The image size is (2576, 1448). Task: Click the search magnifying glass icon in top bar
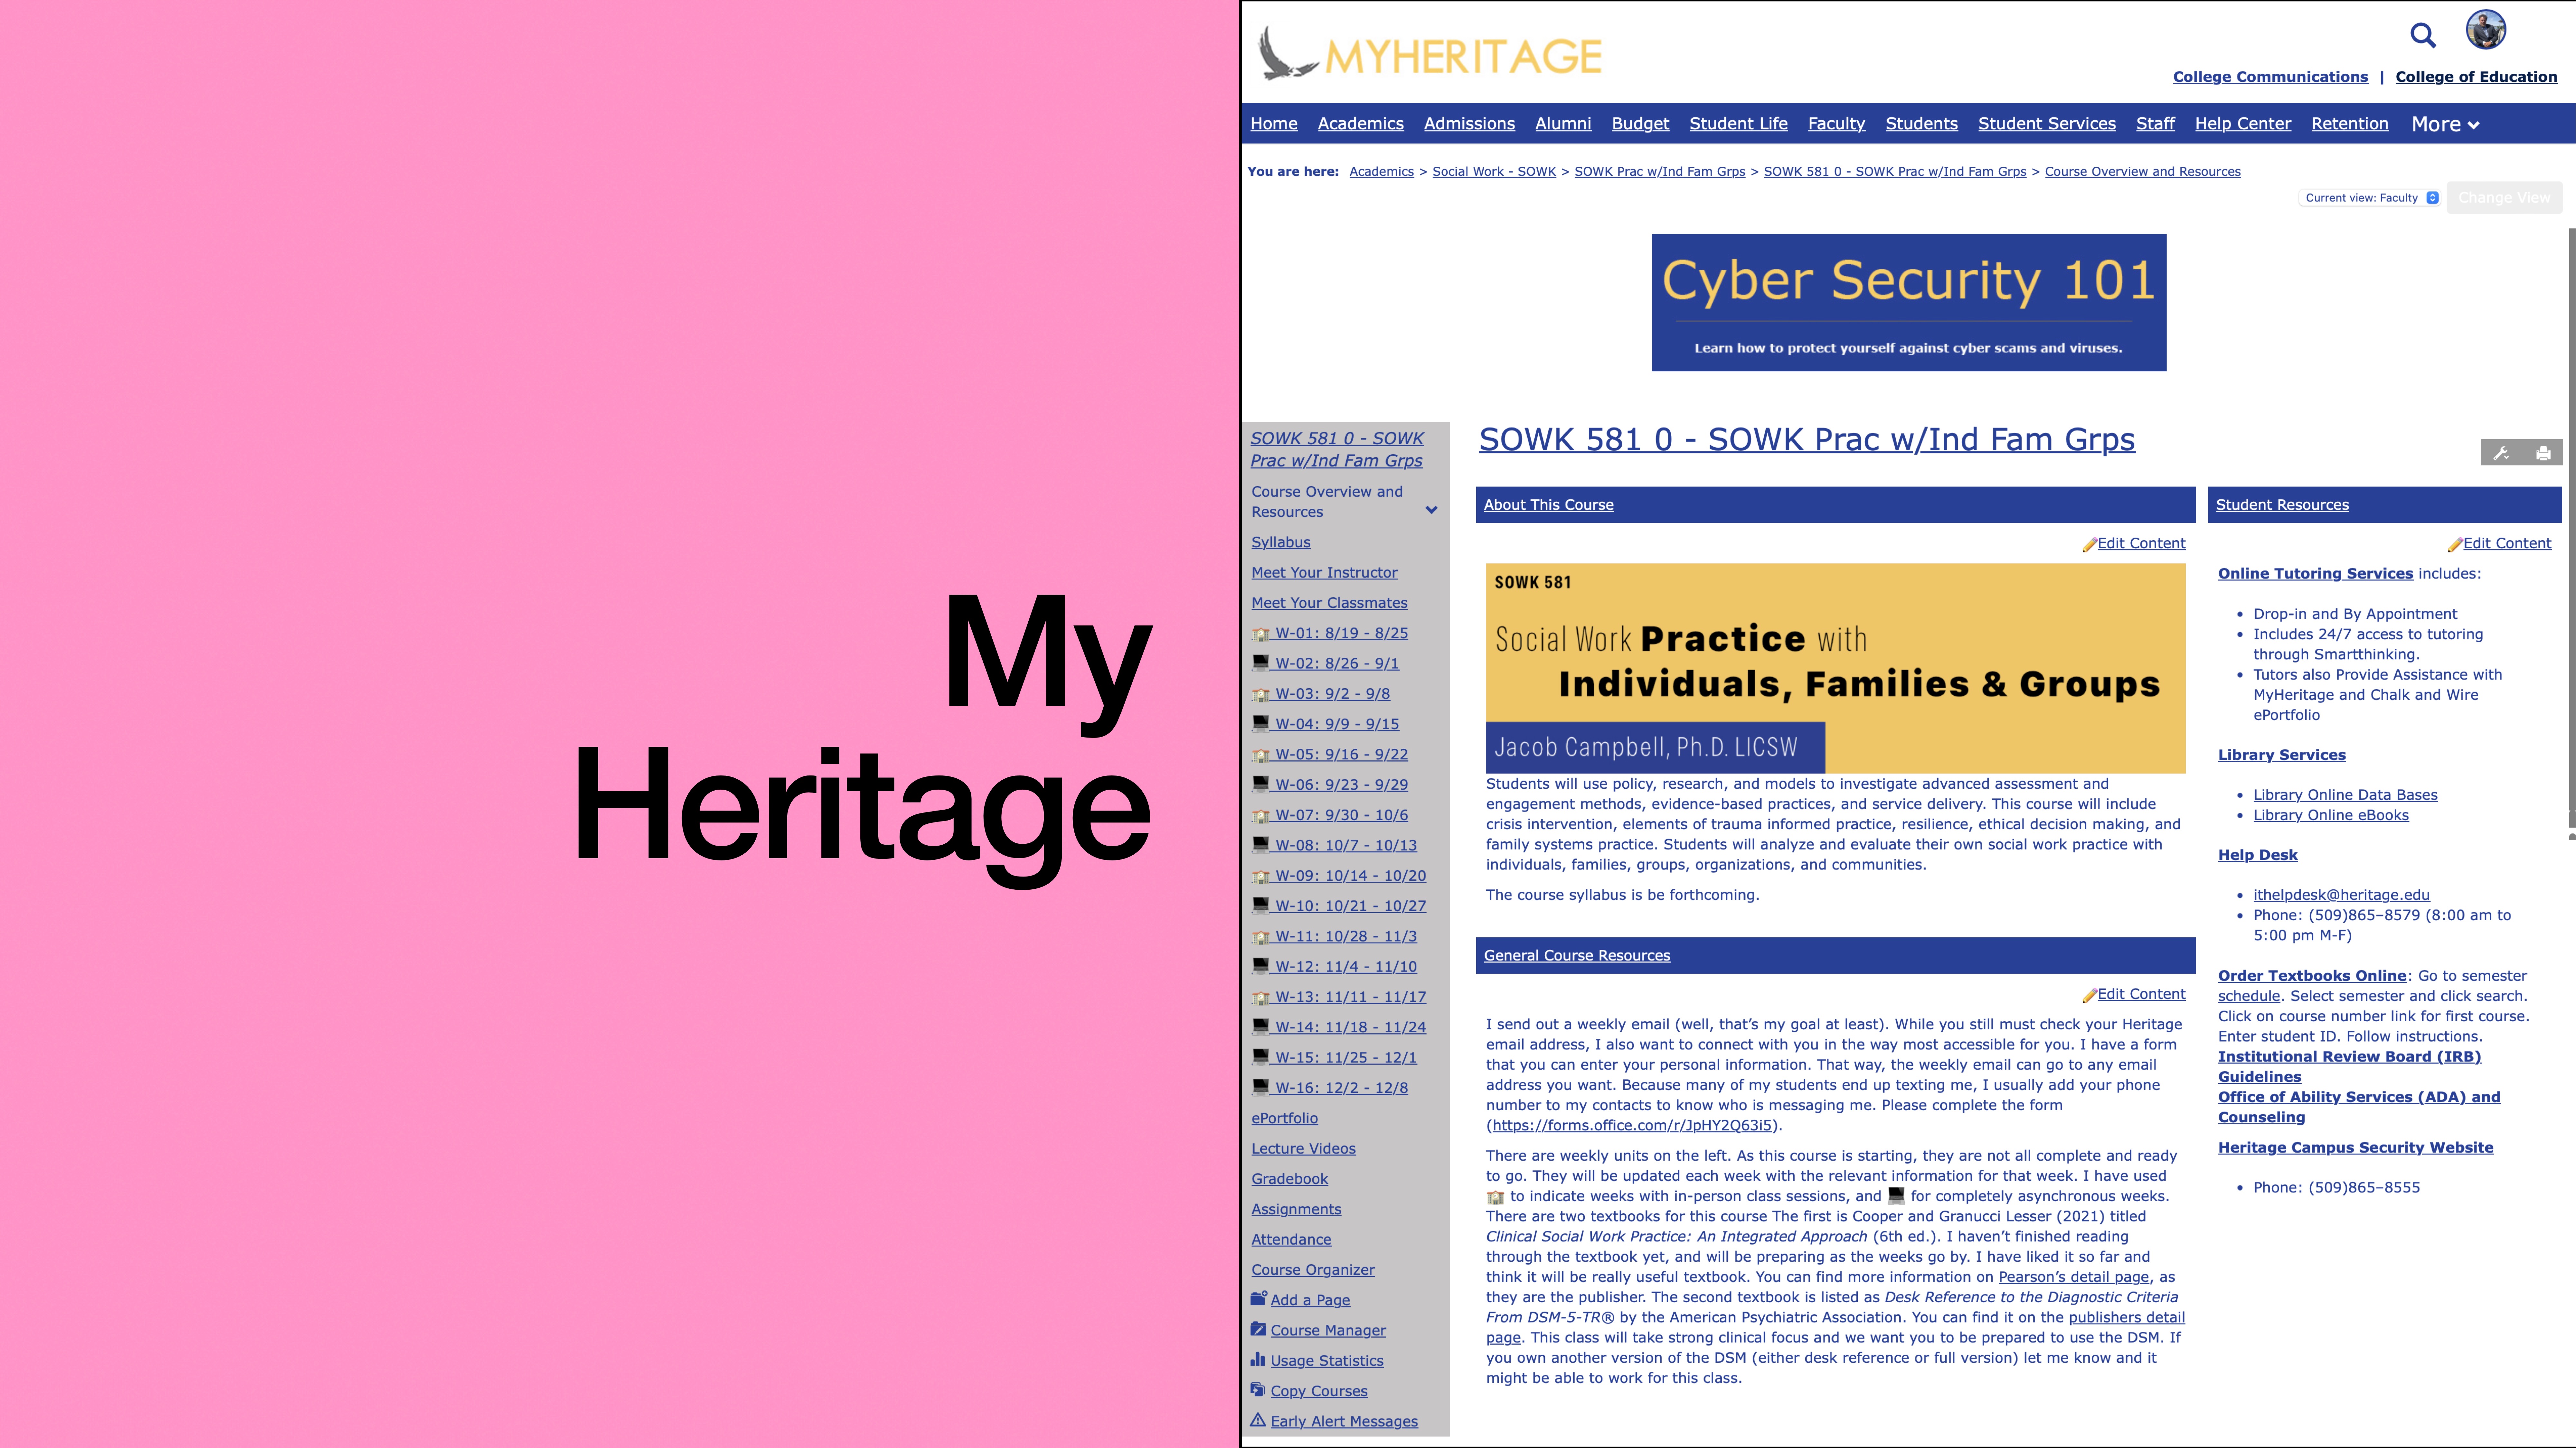[x=2422, y=32]
